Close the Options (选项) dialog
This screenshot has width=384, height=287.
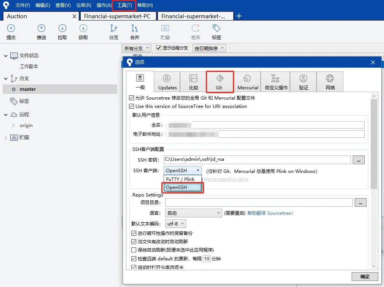[373, 62]
